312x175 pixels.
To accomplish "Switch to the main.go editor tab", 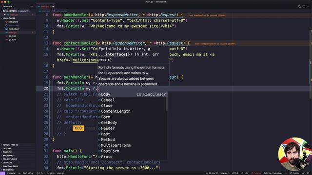I will [46, 6].
